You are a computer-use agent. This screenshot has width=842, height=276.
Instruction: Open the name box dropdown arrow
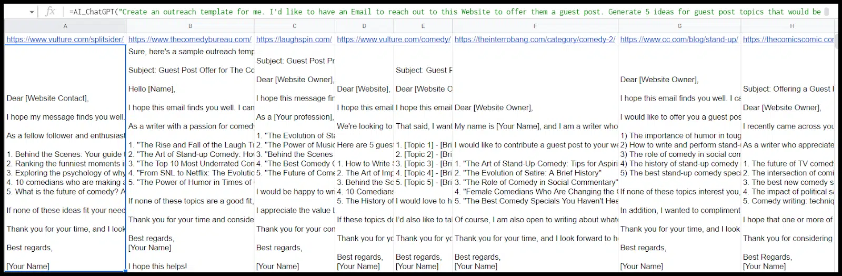click(x=32, y=12)
